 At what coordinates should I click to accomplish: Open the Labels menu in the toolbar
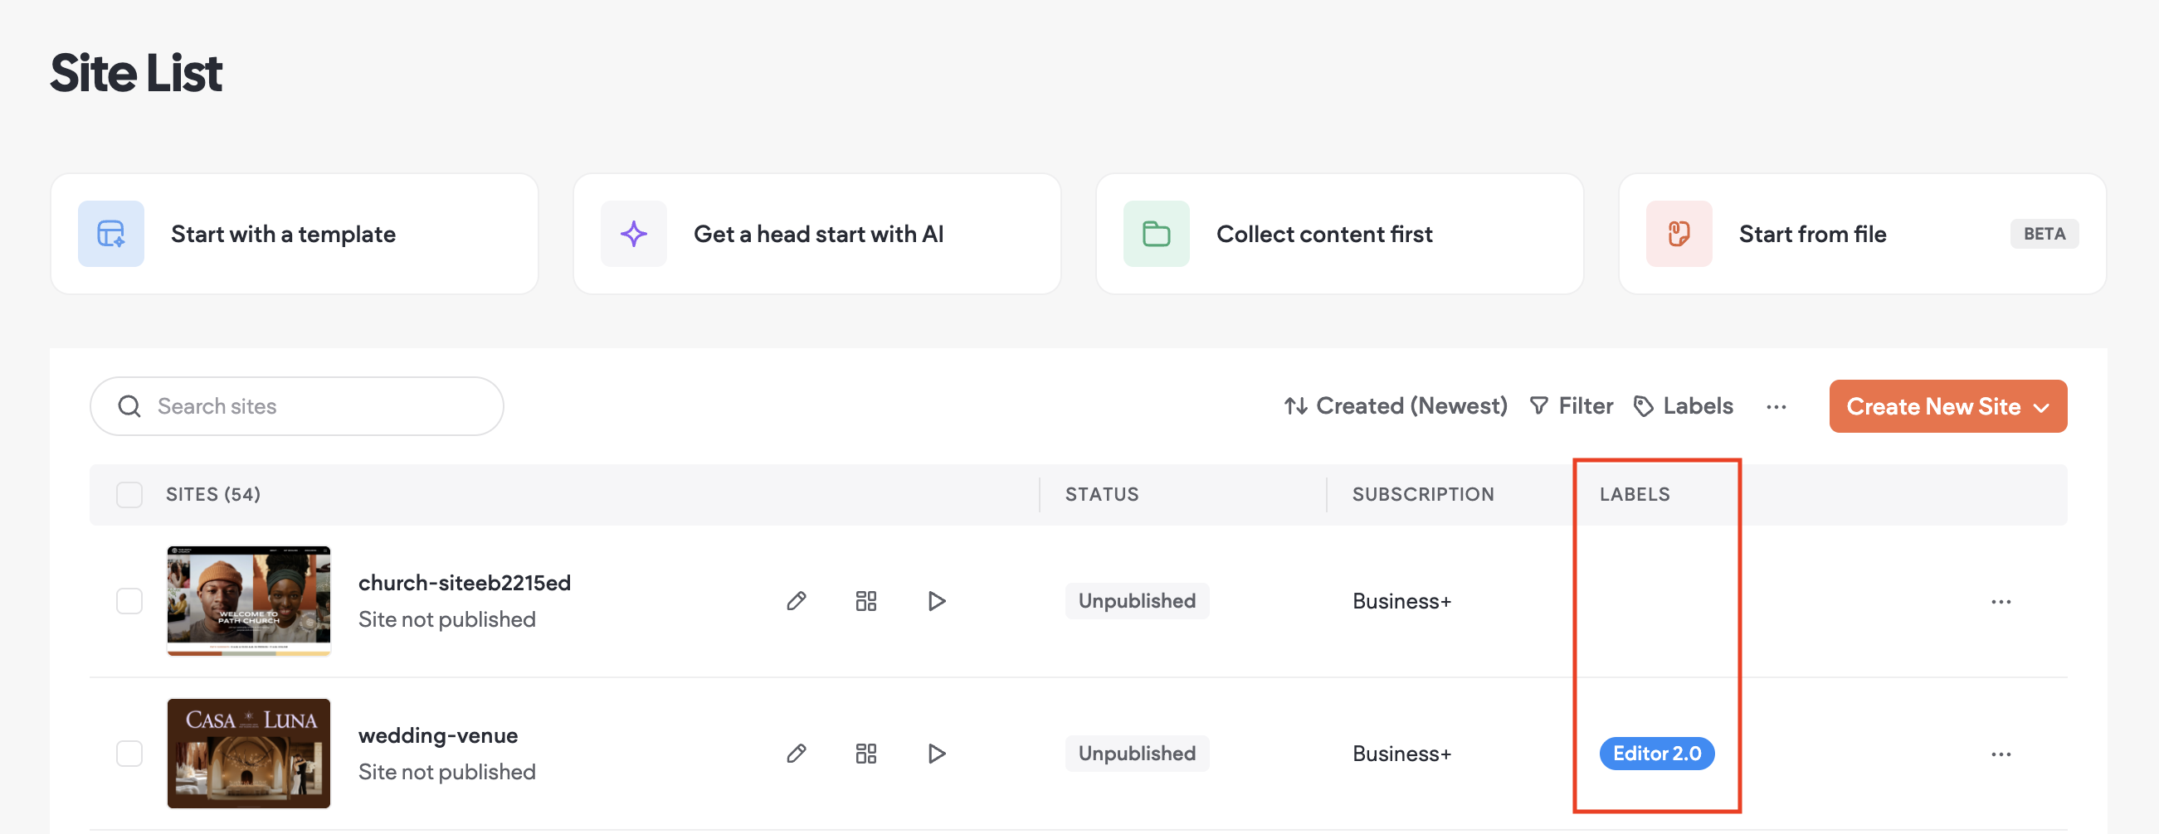tap(1684, 406)
